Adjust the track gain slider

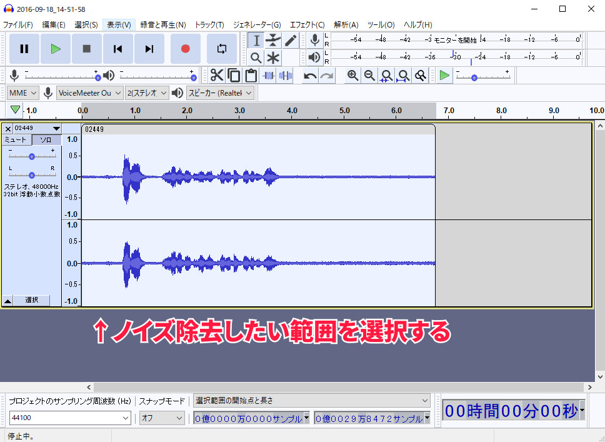coord(32,156)
